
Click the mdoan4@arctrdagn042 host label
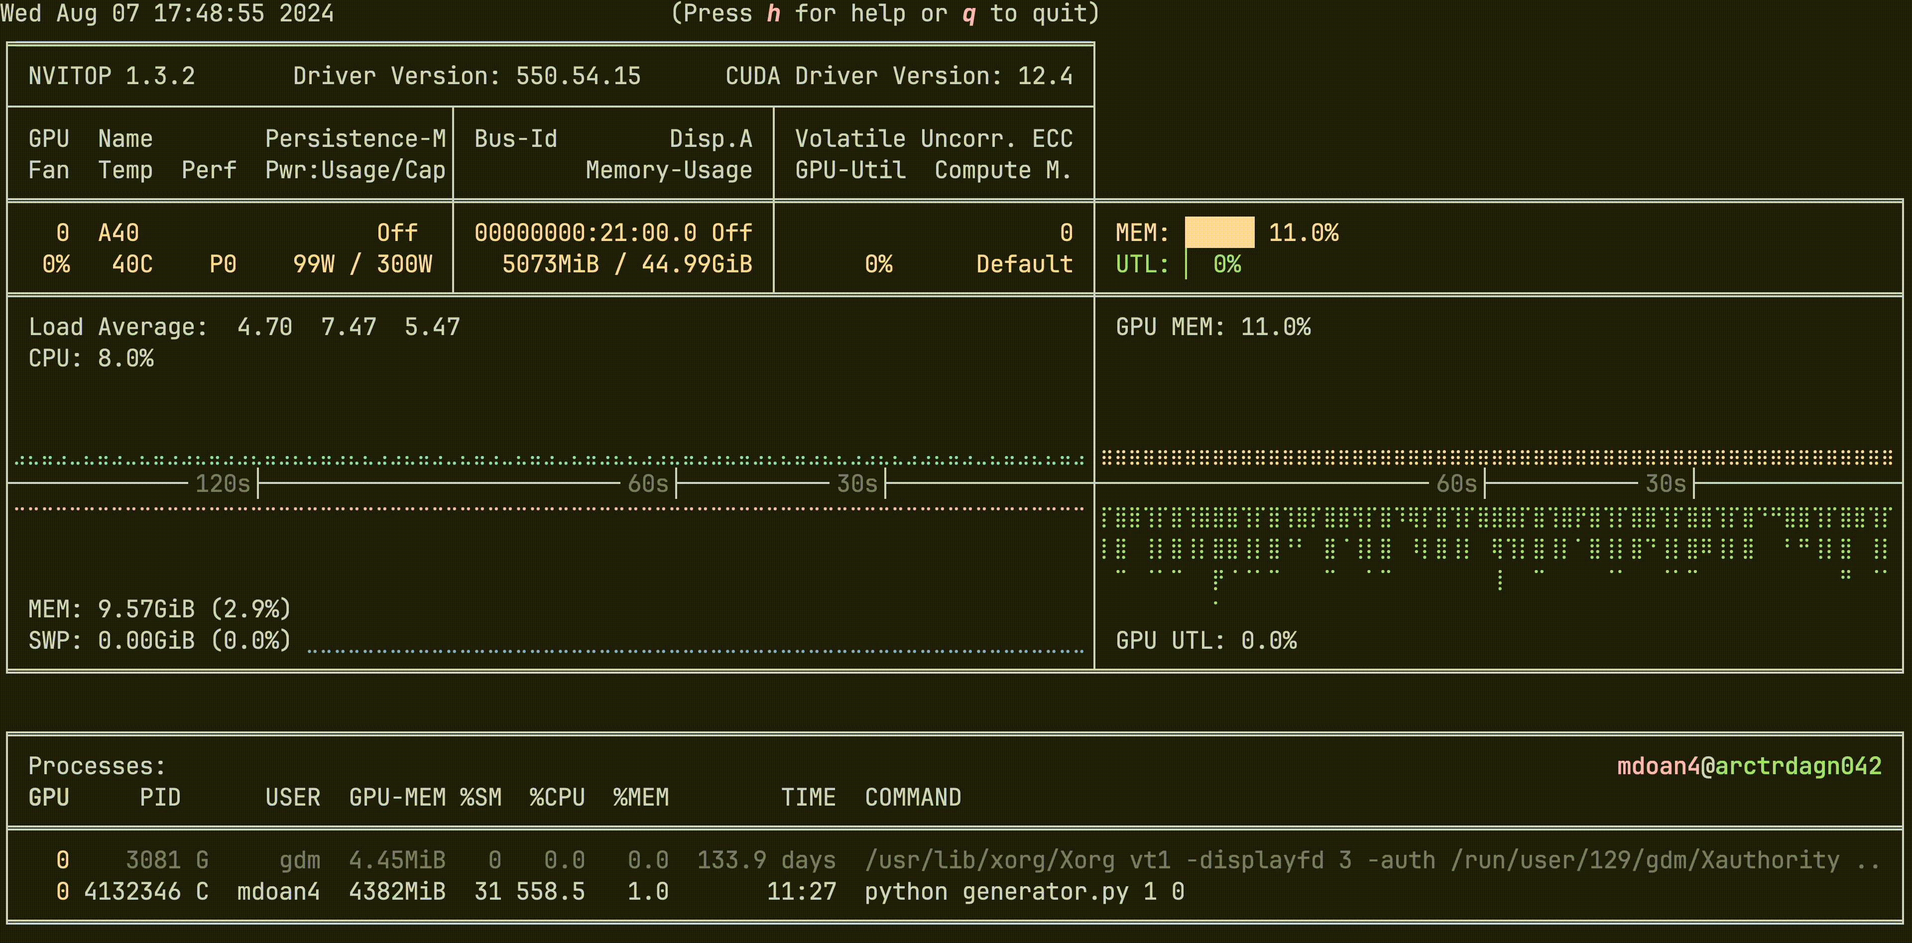pos(1749,766)
